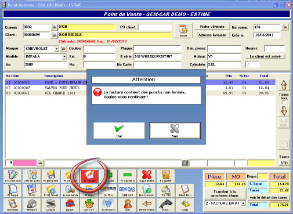
Task: Click the item lookup icon next to pink field
Action: point(40,163)
